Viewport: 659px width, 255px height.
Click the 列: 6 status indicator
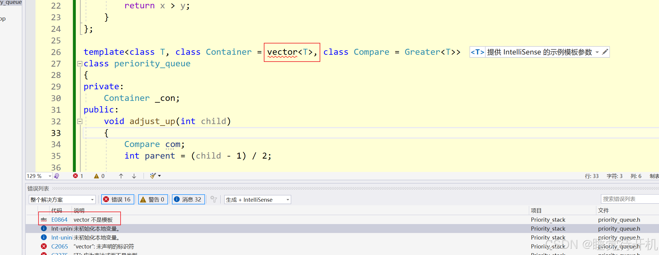click(636, 176)
